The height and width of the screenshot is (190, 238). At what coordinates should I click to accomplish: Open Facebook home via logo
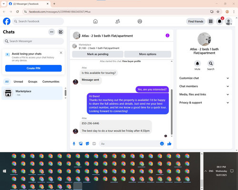[x=7, y=21]
